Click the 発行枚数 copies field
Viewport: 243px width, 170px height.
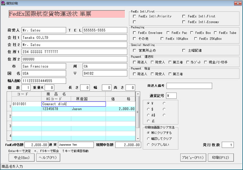(x=228, y=145)
